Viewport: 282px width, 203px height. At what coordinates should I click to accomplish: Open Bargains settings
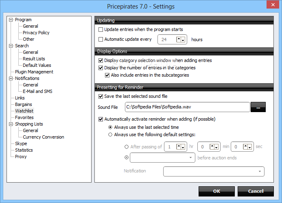(23, 104)
